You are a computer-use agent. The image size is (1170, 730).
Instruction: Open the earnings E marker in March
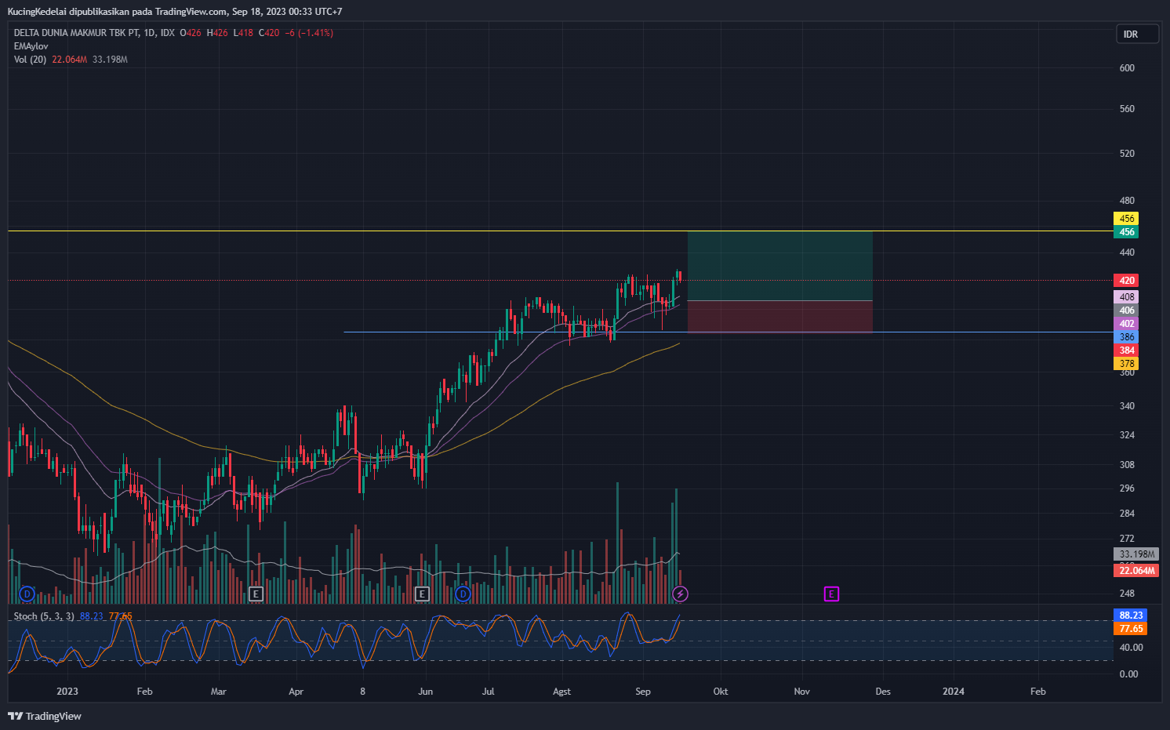[x=256, y=594]
